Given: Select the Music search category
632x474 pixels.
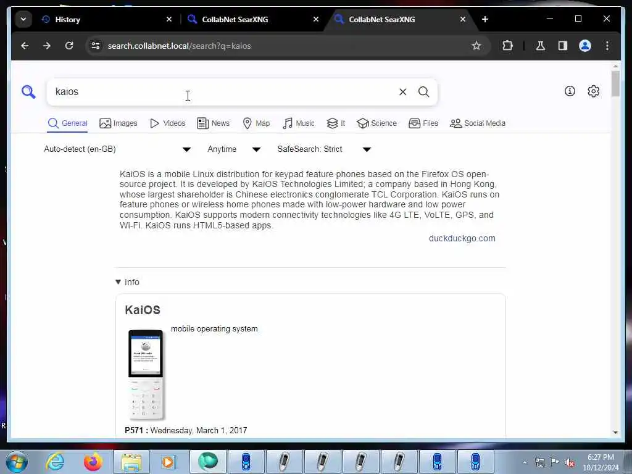Looking at the screenshot, I should 298,123.
